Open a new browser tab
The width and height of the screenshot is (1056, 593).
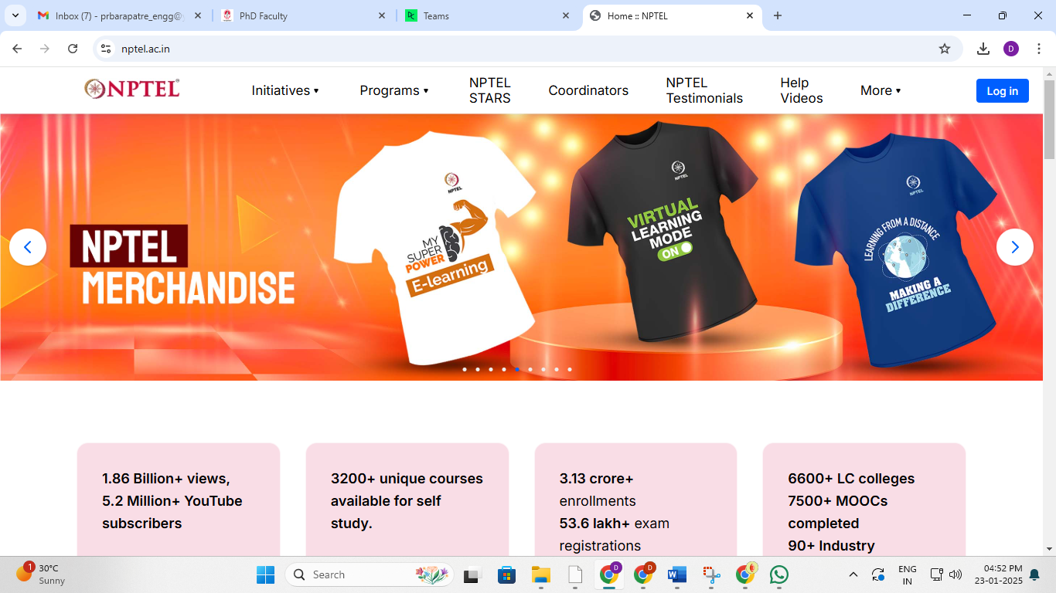778,15
